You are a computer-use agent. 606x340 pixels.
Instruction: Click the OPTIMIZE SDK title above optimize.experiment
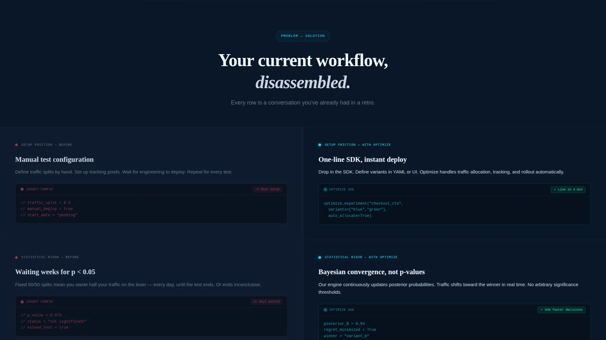(x=342, y=190)
